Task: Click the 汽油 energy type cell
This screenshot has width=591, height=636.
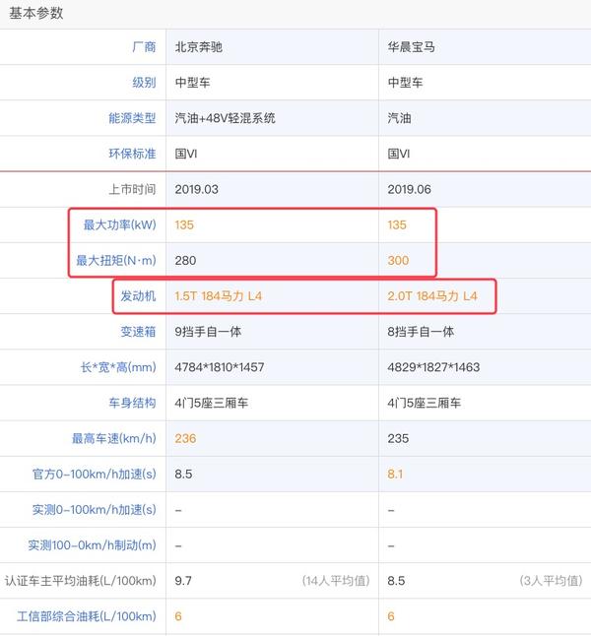Action: click(x=399, y=118)
